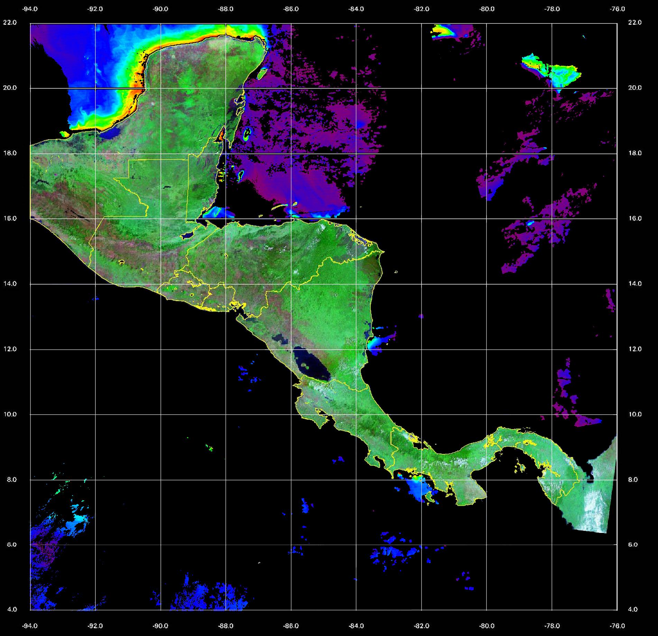Click the 22.0 label on left axis
The height and width of the screenshot is (636, 658).
click(10, 22)
